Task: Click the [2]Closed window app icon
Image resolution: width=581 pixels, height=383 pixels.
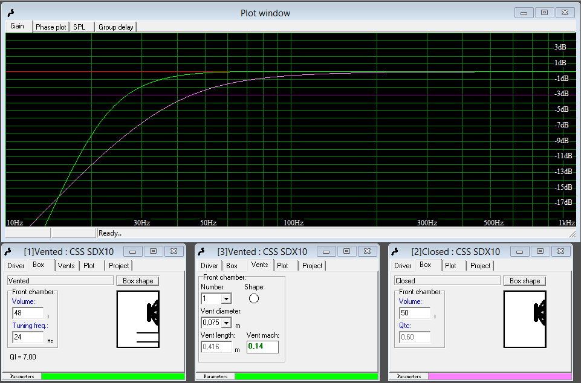Action: (395, 252)
